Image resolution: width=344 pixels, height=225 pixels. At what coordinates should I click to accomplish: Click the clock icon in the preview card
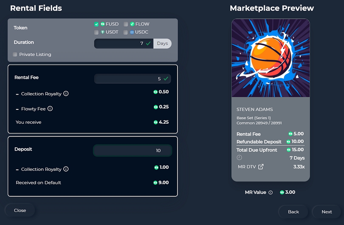[239, 158]
